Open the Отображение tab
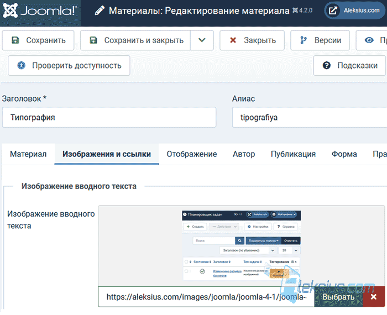This screenshot has height=315, width=387. (192, 154)
